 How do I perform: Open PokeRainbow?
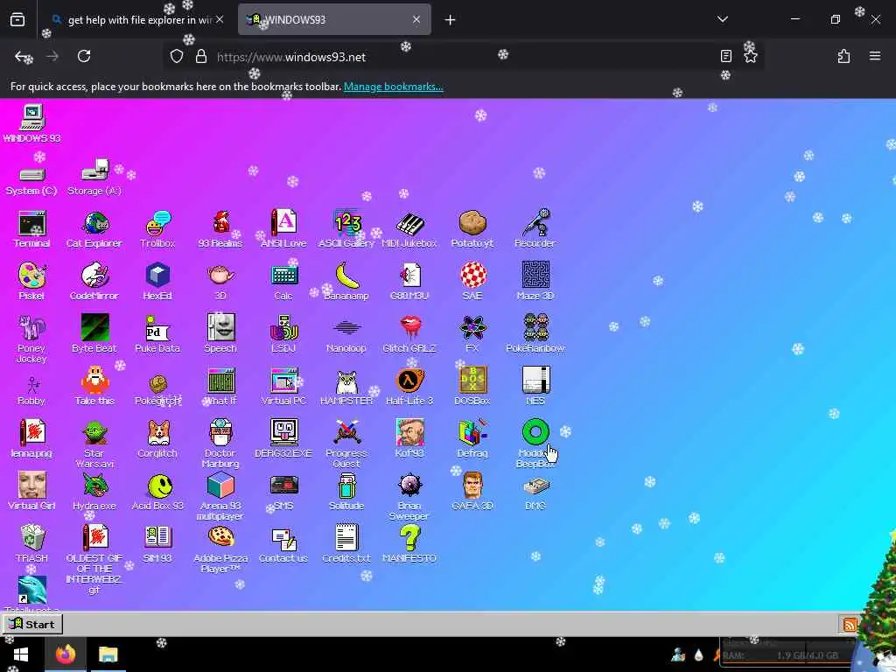pos(535,333)
